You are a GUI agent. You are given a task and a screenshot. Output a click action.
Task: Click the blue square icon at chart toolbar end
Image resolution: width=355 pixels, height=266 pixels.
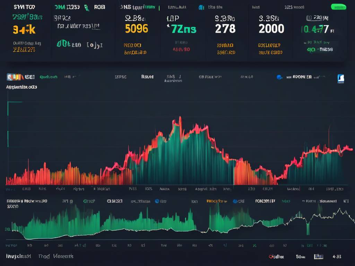point(341,79)
